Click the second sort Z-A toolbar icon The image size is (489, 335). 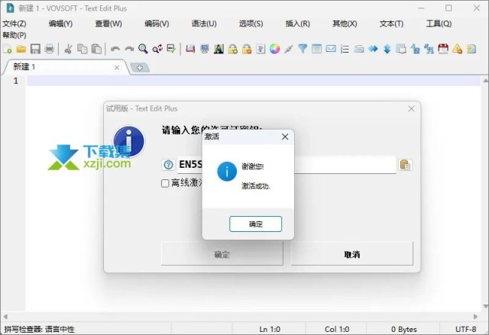(429, 49)
